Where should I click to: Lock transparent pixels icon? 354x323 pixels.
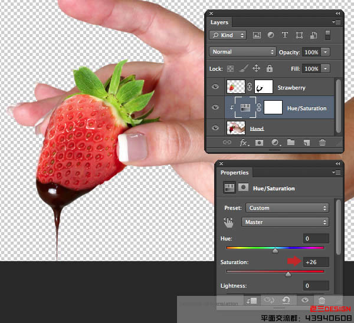tap(230, 68)
